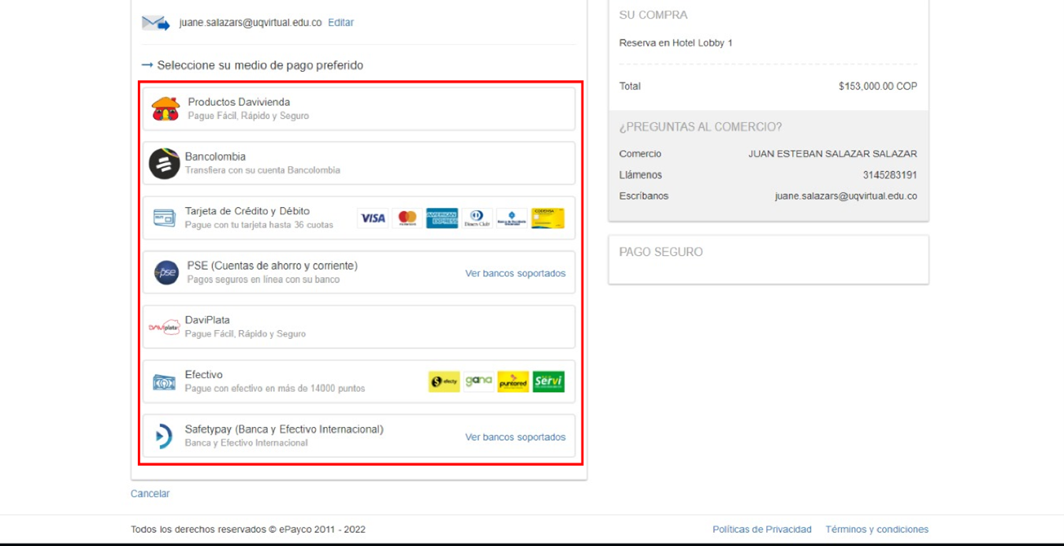Click the cash banknote icon beside Efectivo
This screenshot has width=1064, height=546.
click(x=164, y=382)
